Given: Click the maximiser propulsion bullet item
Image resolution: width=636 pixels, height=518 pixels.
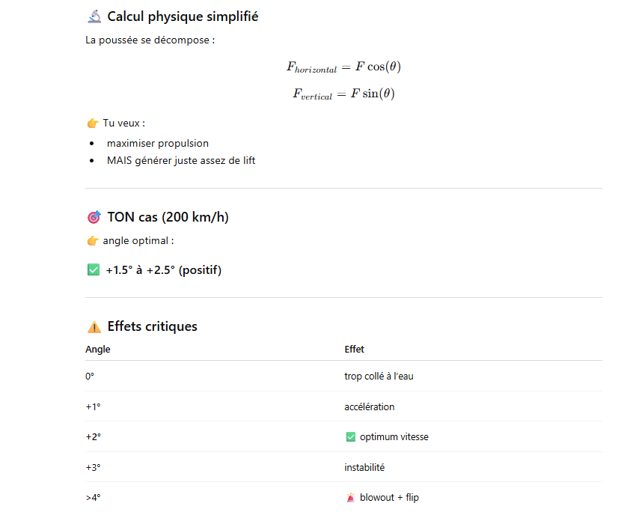Looking at the screenshot, I should click(x=157, y=143).
